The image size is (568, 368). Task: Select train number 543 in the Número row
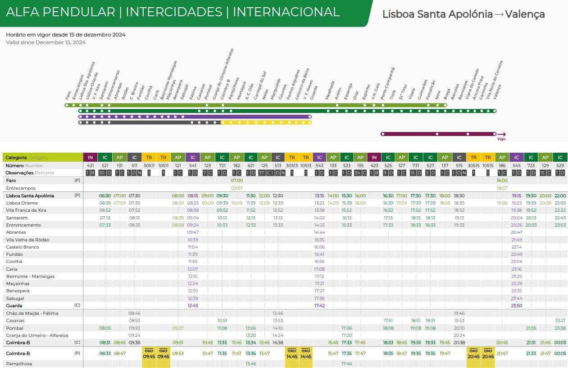pos(320,166)
